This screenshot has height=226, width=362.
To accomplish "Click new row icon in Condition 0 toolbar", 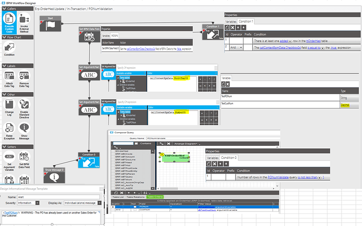I will tap(209, 164).
